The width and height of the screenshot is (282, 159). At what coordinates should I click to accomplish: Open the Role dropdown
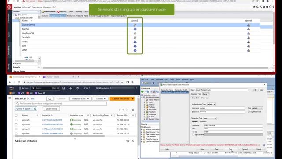point(257,108)
